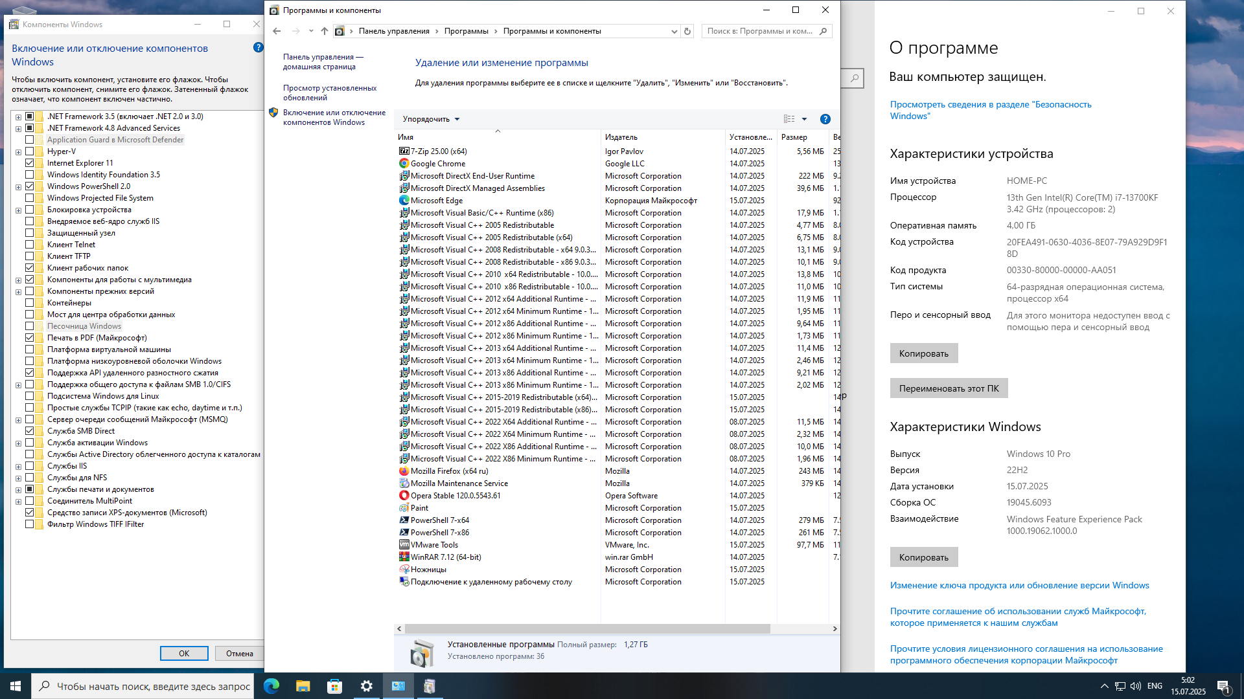Click horizontal scrollbar of programs list

pos(587,628)
